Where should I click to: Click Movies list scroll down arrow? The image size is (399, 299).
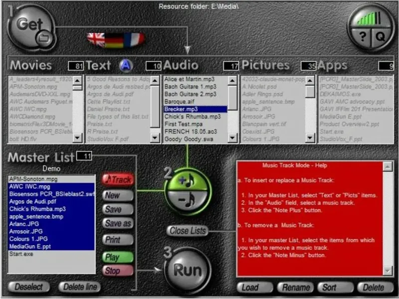(x=77, y=138)
